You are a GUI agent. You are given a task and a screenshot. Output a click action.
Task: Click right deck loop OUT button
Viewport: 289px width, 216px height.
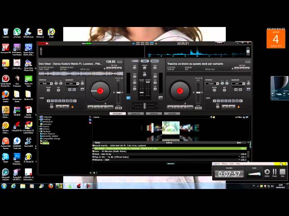tap(232, 107)
